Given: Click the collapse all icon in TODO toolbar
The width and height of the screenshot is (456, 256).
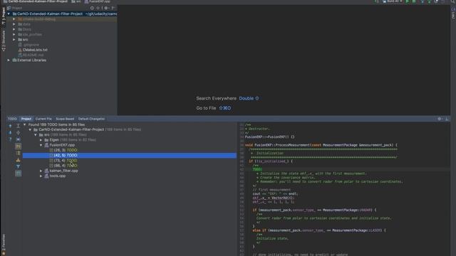Looking at the screenshot, I should pyautogui.click(x=18, y=133).
